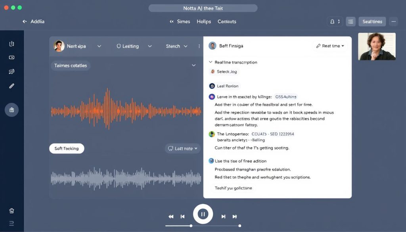Screen dimensions: 406x232
Task: Collapse the Realtime transcription section
Action: (x=211, y=62)
